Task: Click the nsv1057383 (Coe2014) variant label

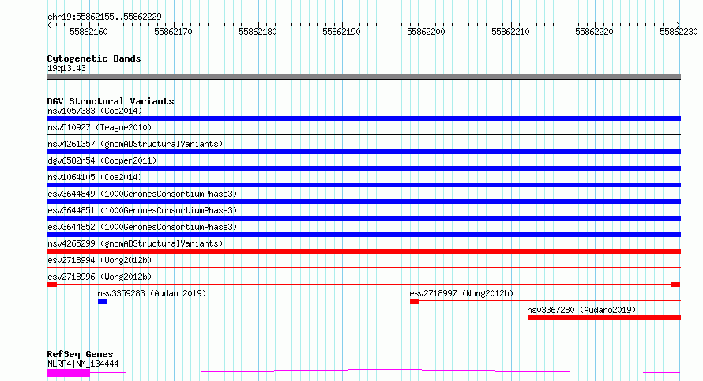Action: tap(94, 111)
